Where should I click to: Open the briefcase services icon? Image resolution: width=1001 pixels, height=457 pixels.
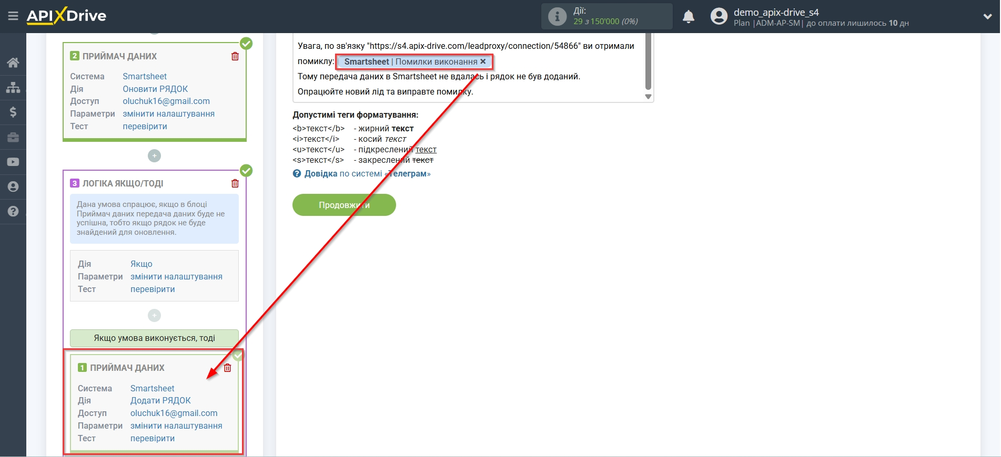point(13,137)
